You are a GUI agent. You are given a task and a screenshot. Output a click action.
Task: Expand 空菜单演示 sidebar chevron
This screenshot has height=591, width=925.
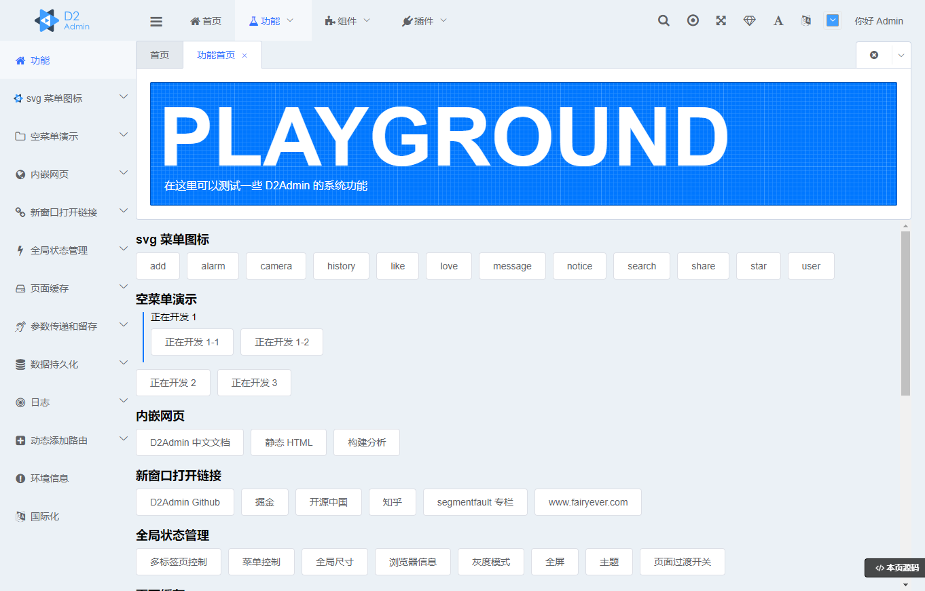click(124, 135)
